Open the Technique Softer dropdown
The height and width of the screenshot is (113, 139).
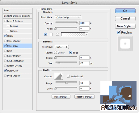(62, 47)
